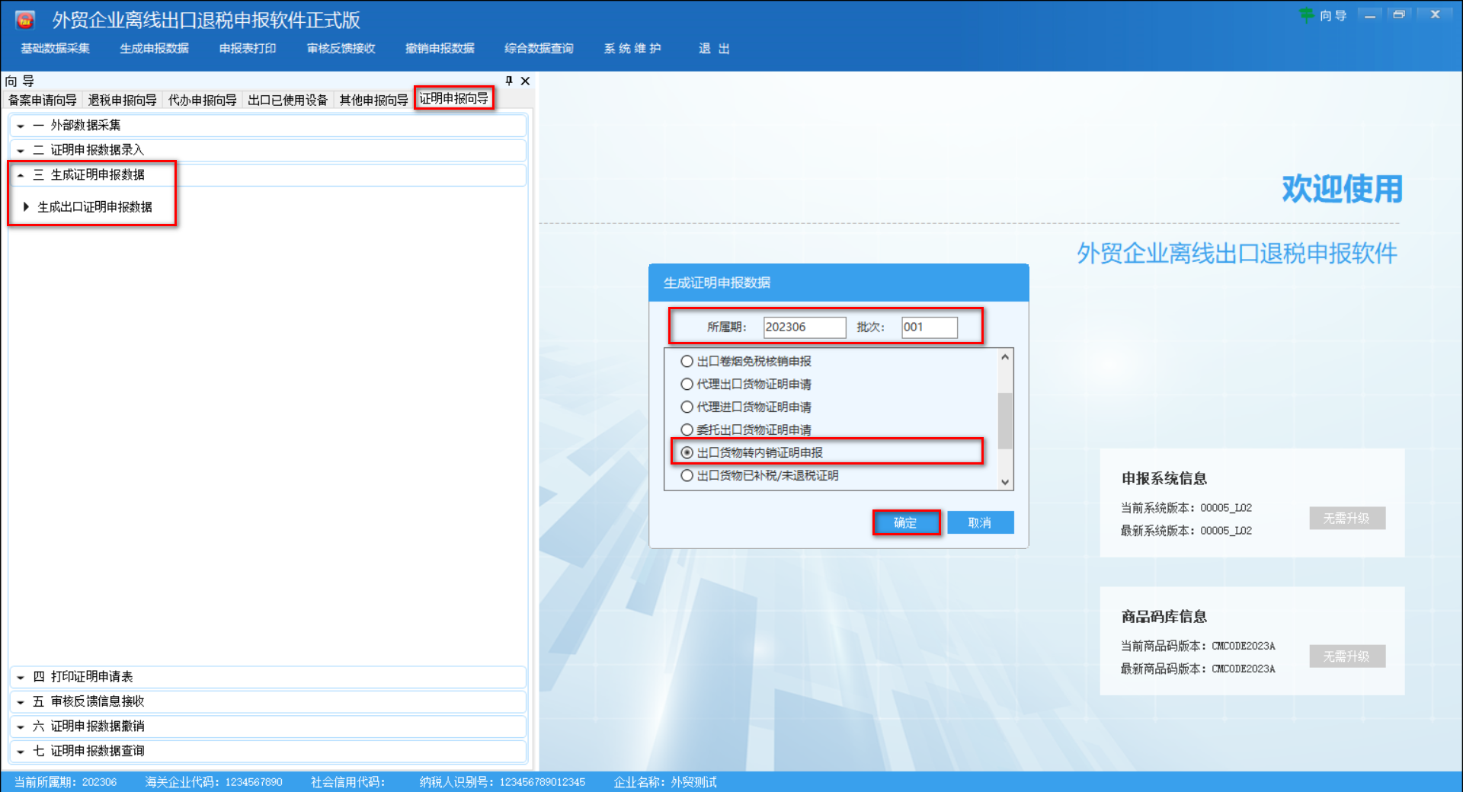Close the 向导 panel using its X icon
The width and height of the screenshot is (1463, 792).
click(525, 81)
